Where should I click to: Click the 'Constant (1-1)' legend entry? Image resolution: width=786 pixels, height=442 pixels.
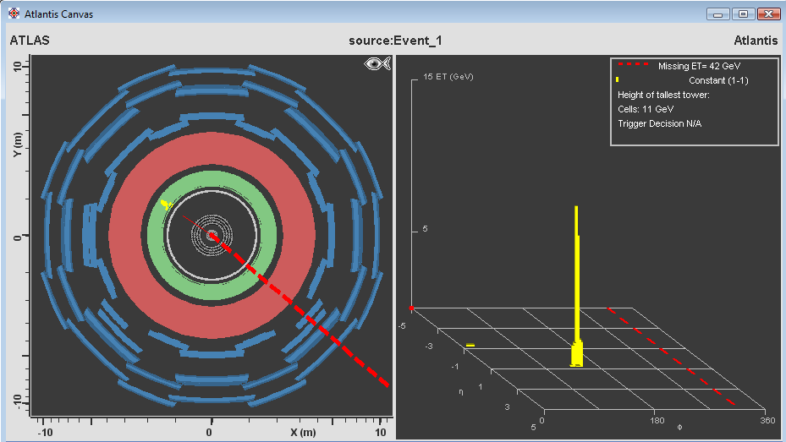click(x=717, y=80)
